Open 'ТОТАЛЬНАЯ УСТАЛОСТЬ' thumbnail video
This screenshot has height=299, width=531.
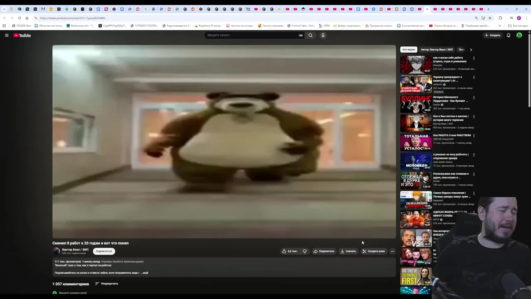pyautogui.click(x=416, y=142)
